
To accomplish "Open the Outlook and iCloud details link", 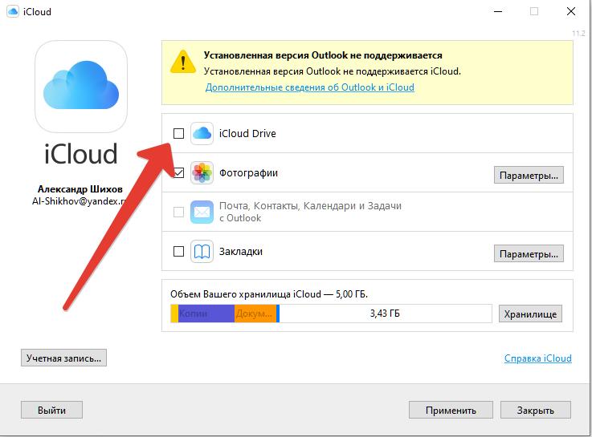I will click(309, 87).
